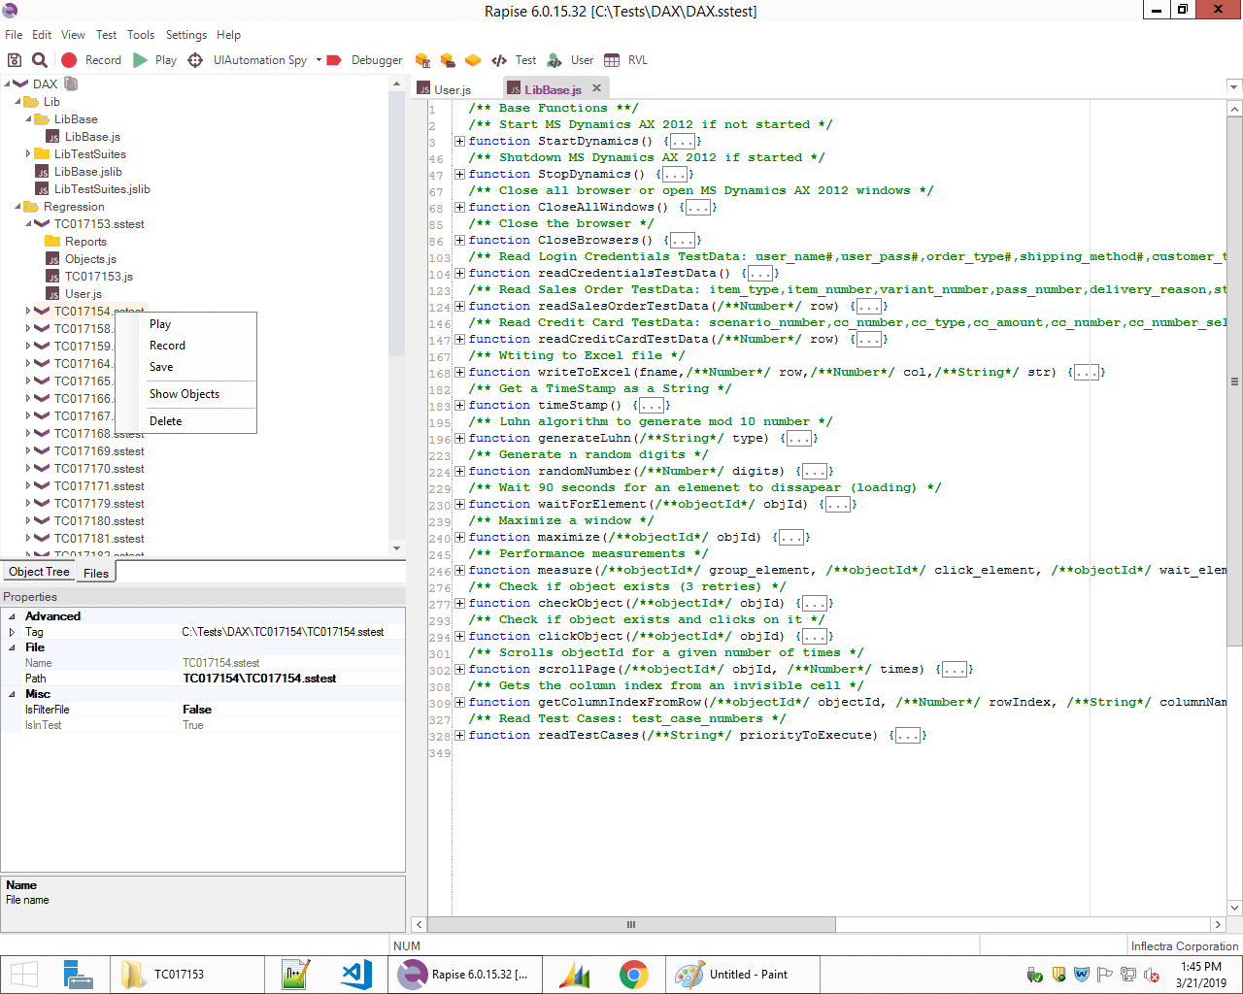Open the Tools menu
Image resolution: width=1243 pixels, height=994 pixels.
click(141, 35)
